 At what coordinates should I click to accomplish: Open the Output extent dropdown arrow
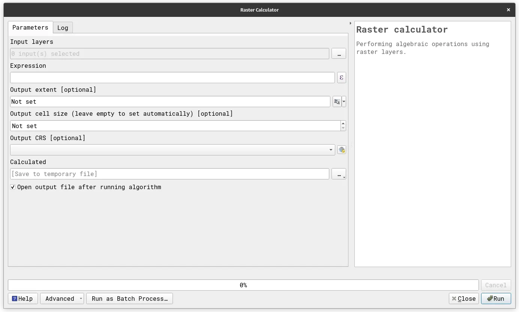point(343,102)
